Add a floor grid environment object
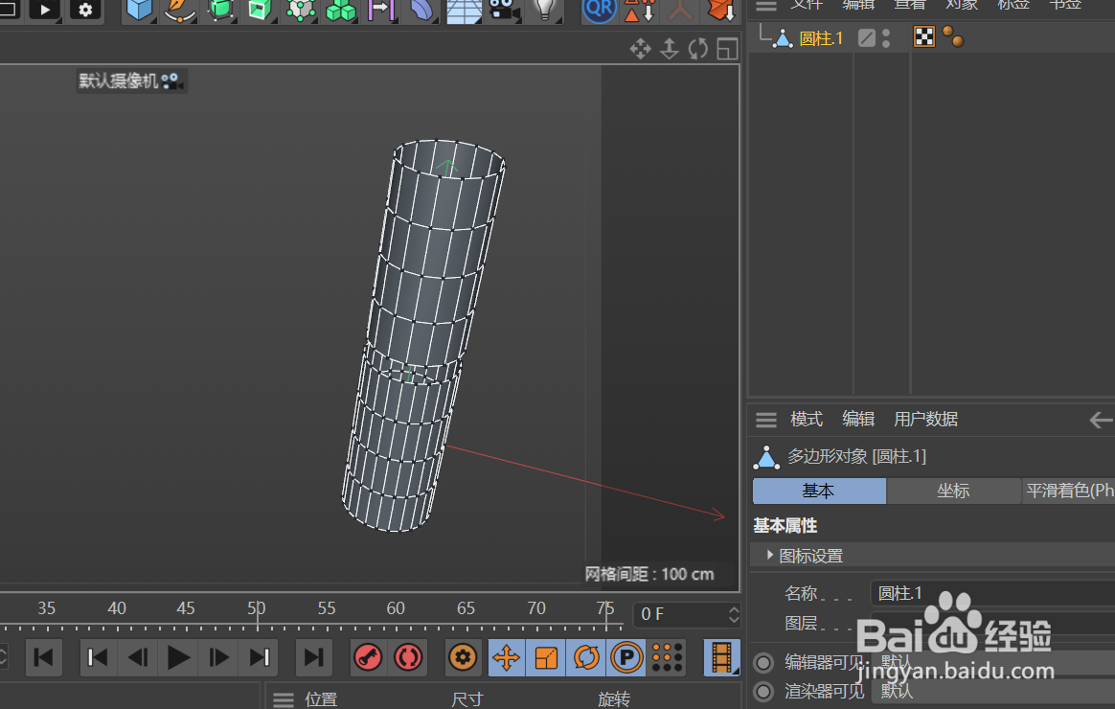This screenshot has height=709, width=1115. [x=464, y=10]
